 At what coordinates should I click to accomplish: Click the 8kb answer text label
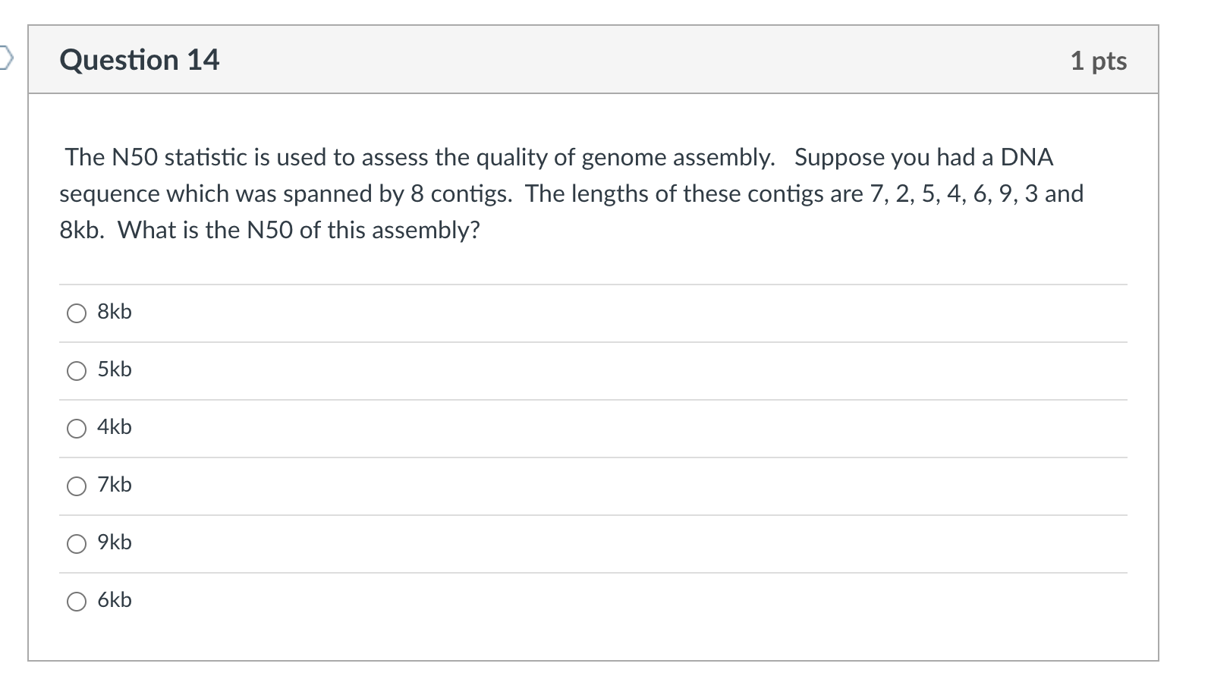coord(114,311)
